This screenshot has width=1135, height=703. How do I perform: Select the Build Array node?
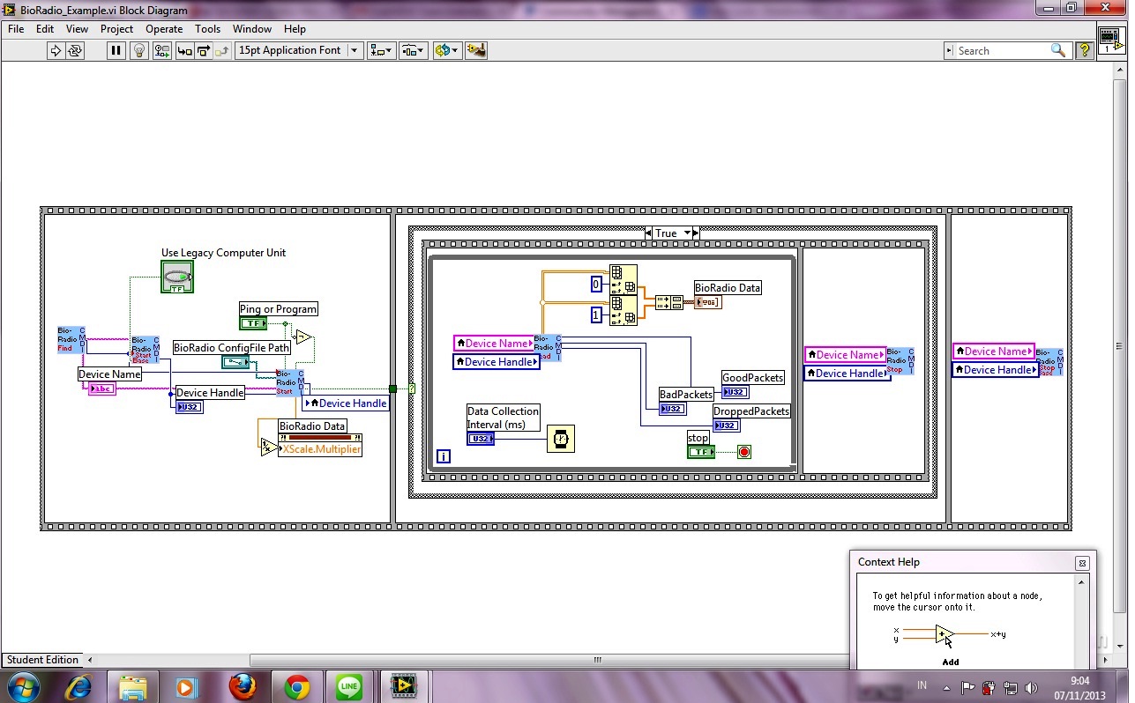click(668, 302)
